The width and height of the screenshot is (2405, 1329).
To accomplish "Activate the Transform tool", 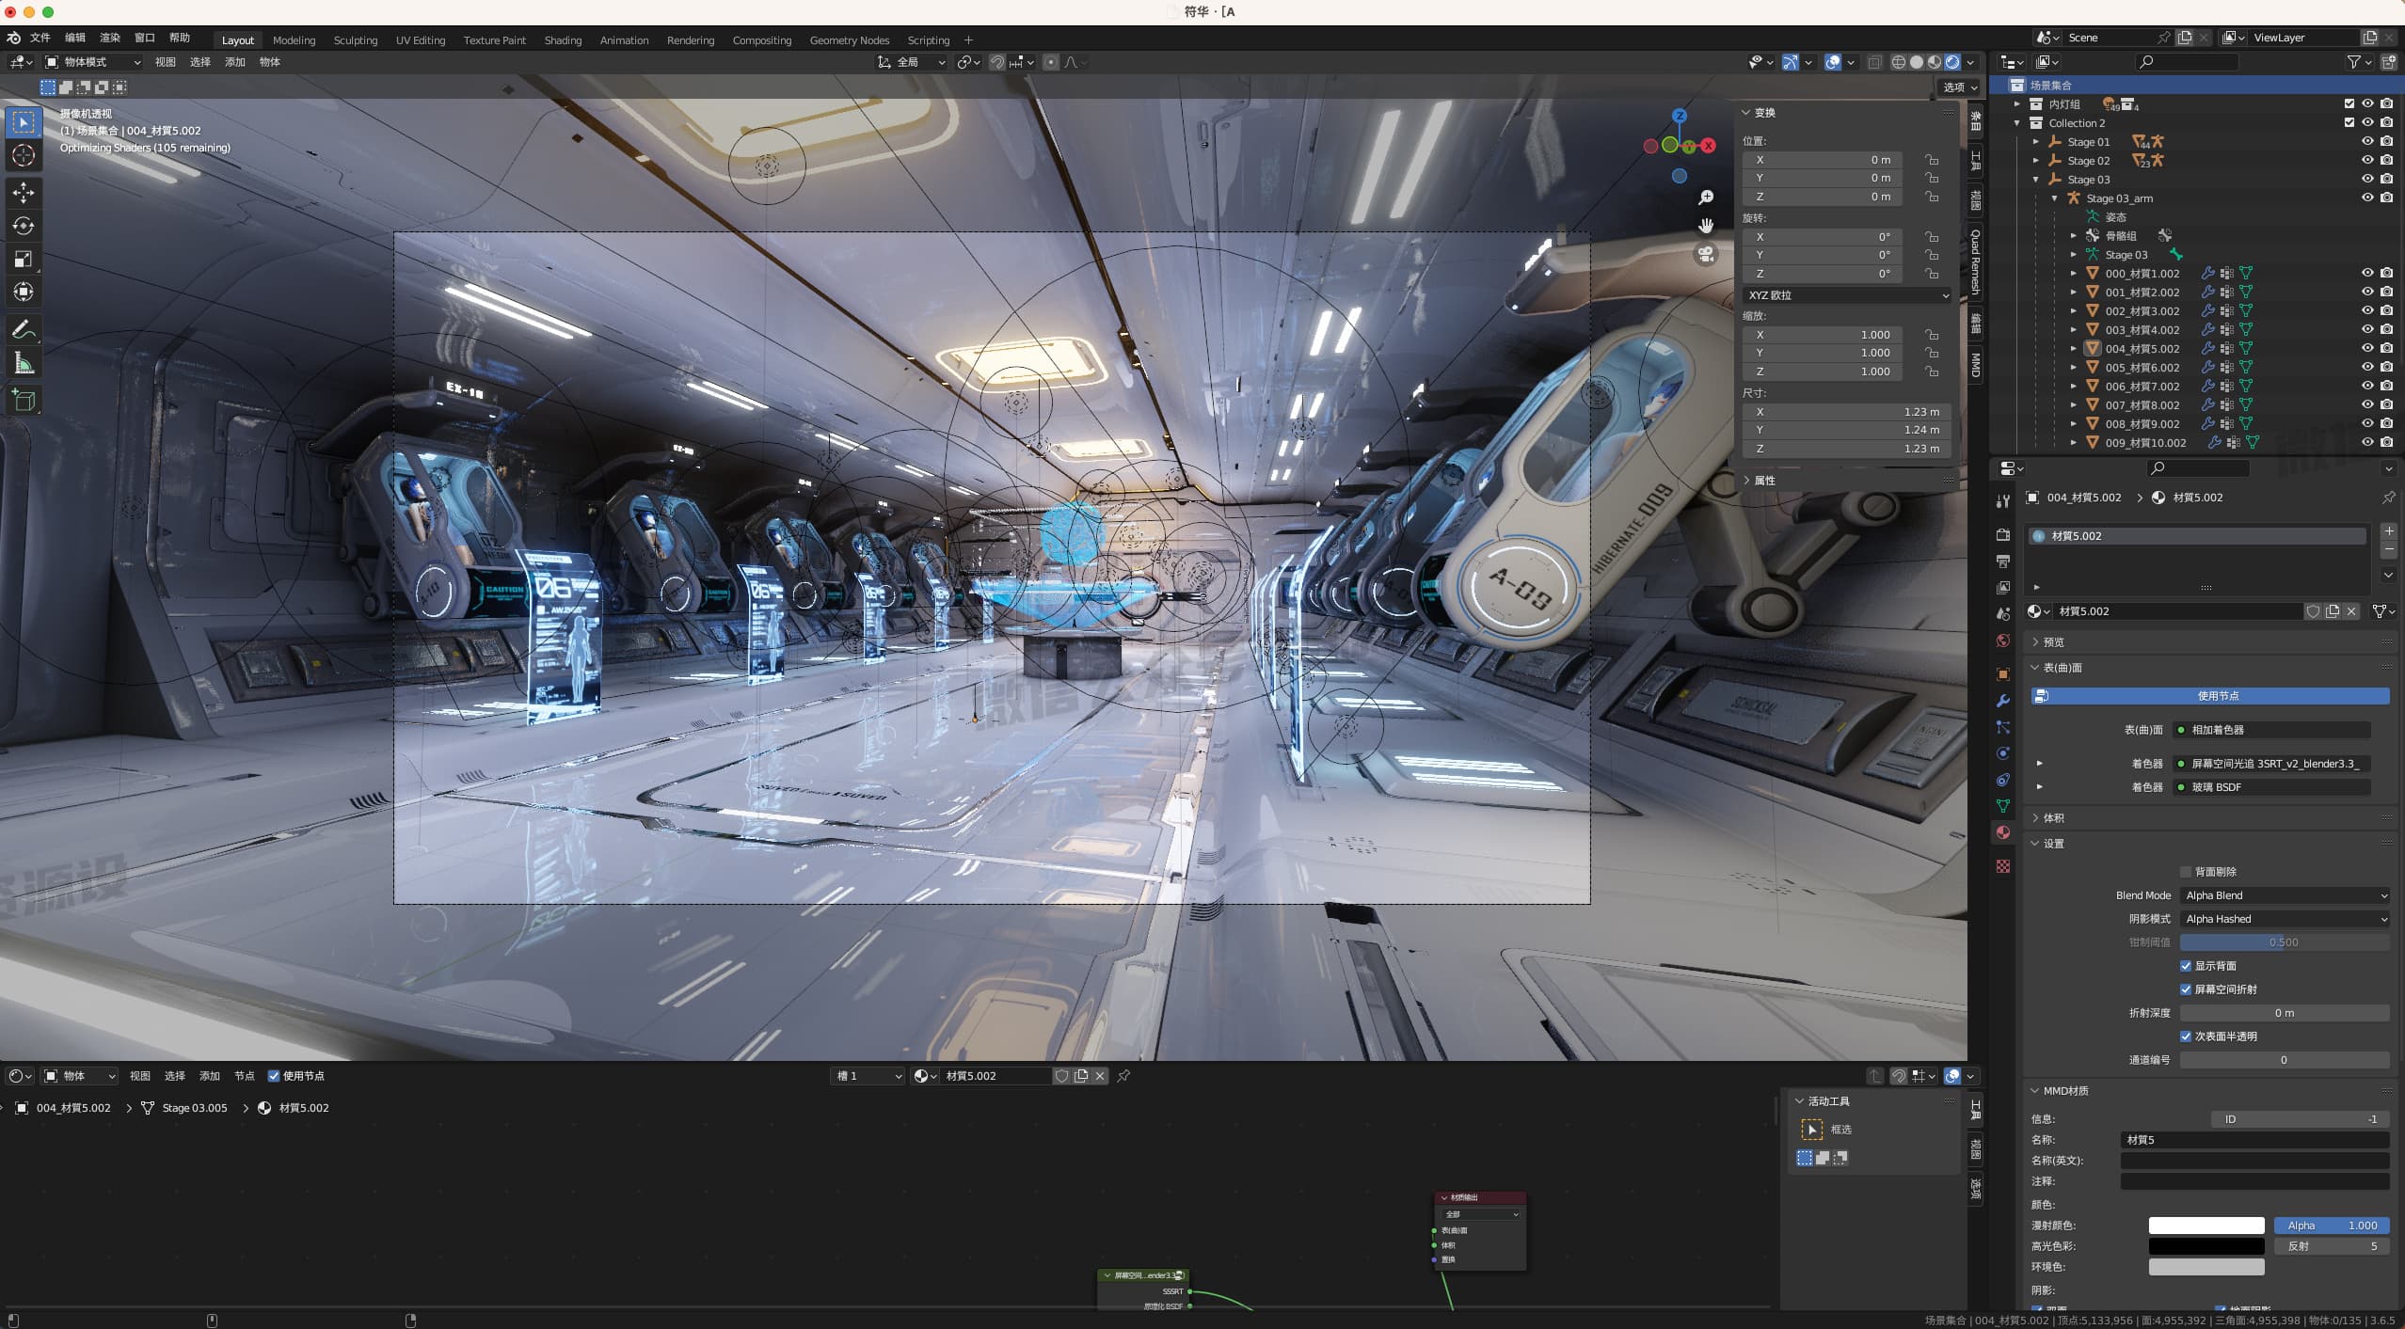I will pos(24,292).
